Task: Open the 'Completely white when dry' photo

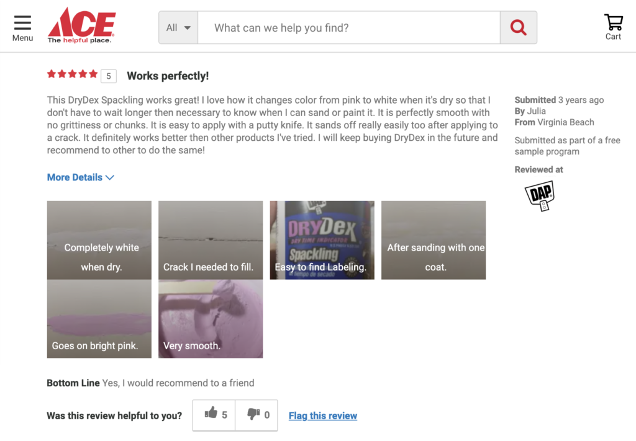Action: (x=99, y=240)
